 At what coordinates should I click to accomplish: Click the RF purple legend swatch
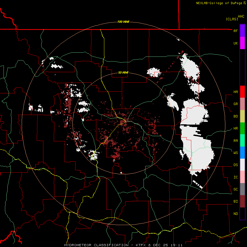pyautogui.click(x=242, y=30)
